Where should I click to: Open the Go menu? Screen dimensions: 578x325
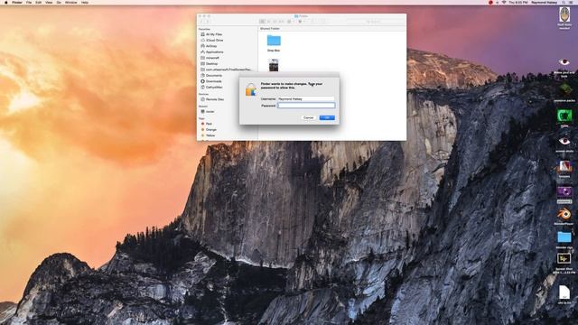tap(59, 2)
